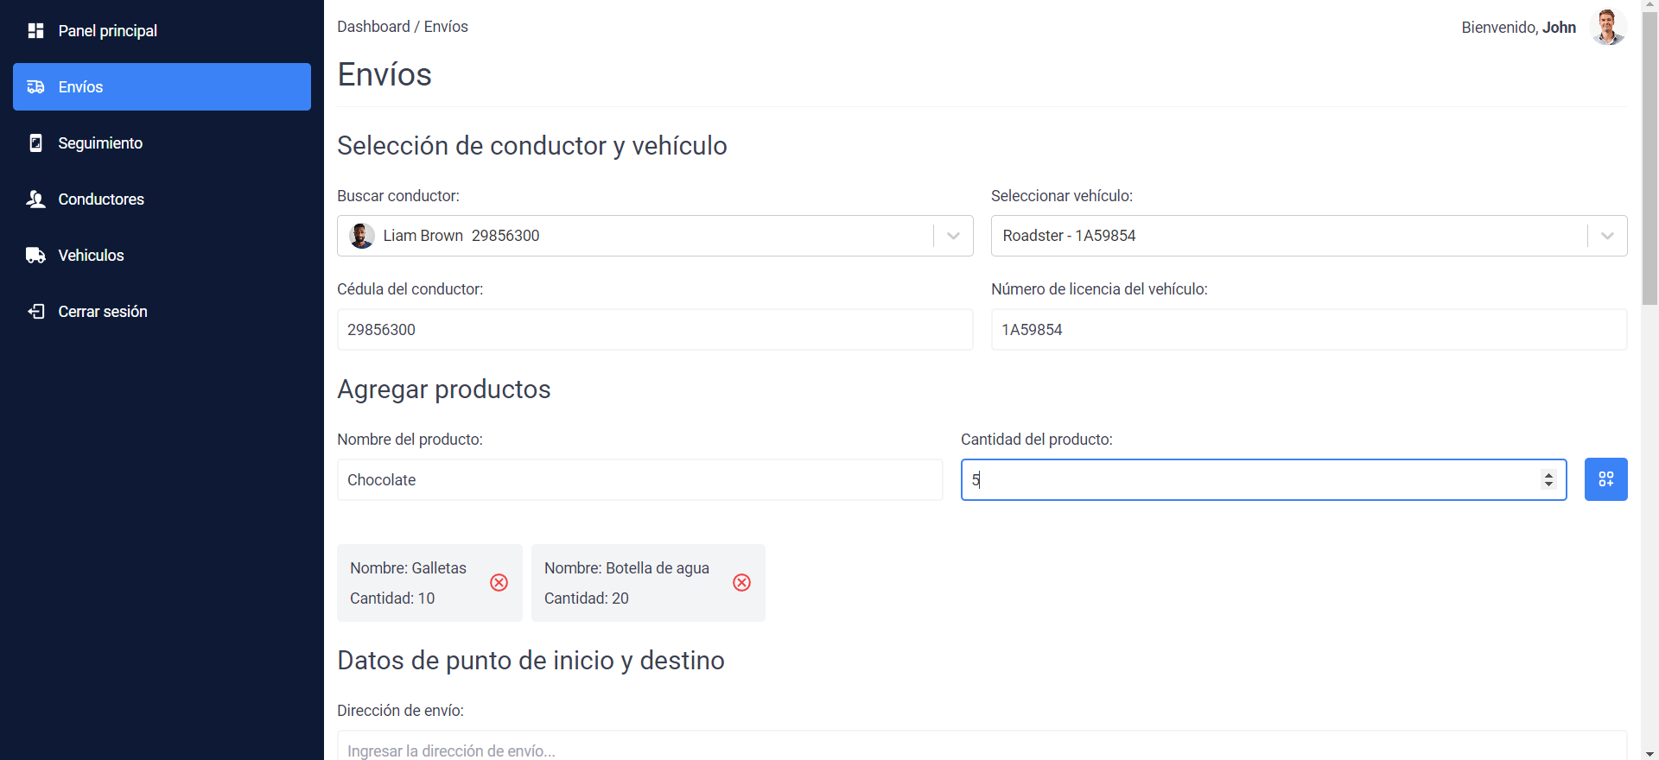The width and height of the screenshot is (1659, 760).
Task: Open the Vehiculos vehicle icon
Action: tap(35, 255)
